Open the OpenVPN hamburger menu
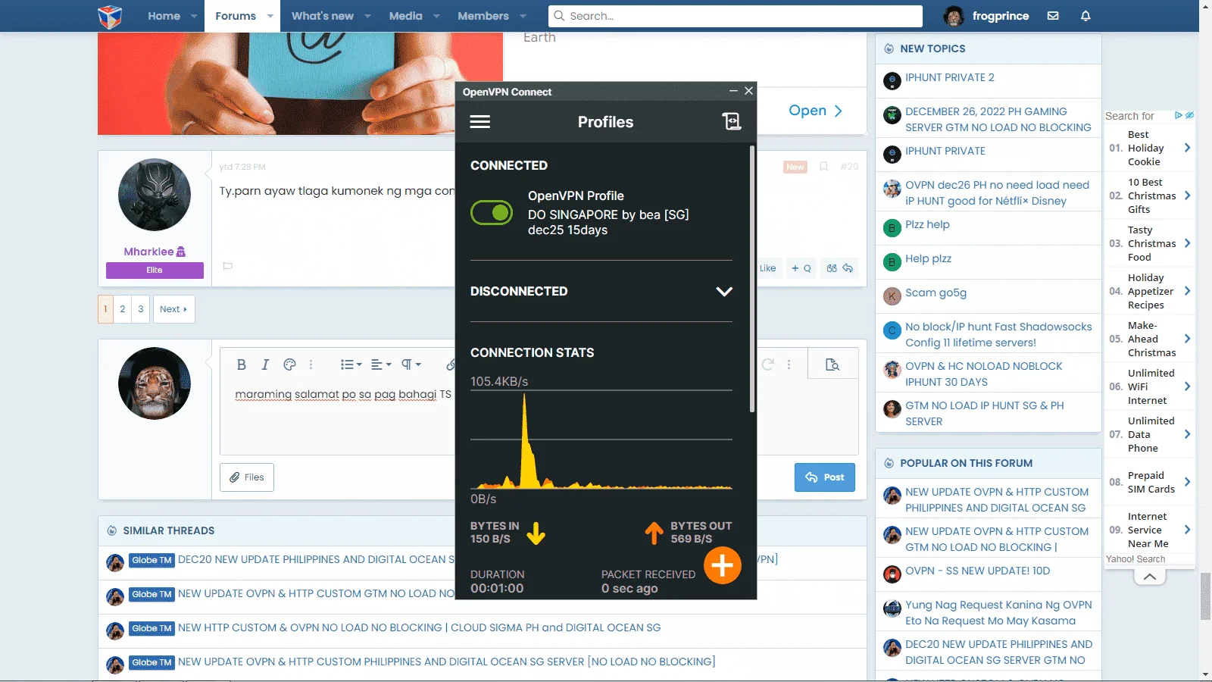Screen dimensions: 1212x682 [480, 122]
